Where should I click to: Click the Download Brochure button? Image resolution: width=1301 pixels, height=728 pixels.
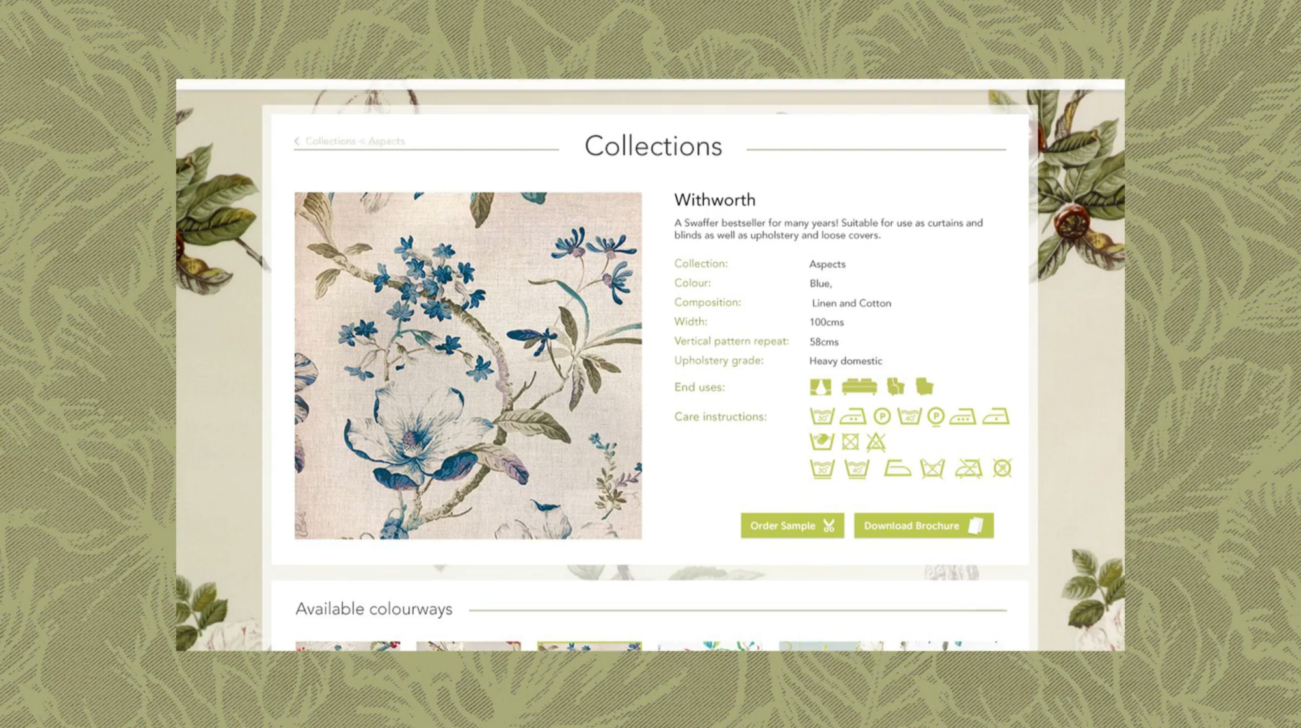coord(924,525)
